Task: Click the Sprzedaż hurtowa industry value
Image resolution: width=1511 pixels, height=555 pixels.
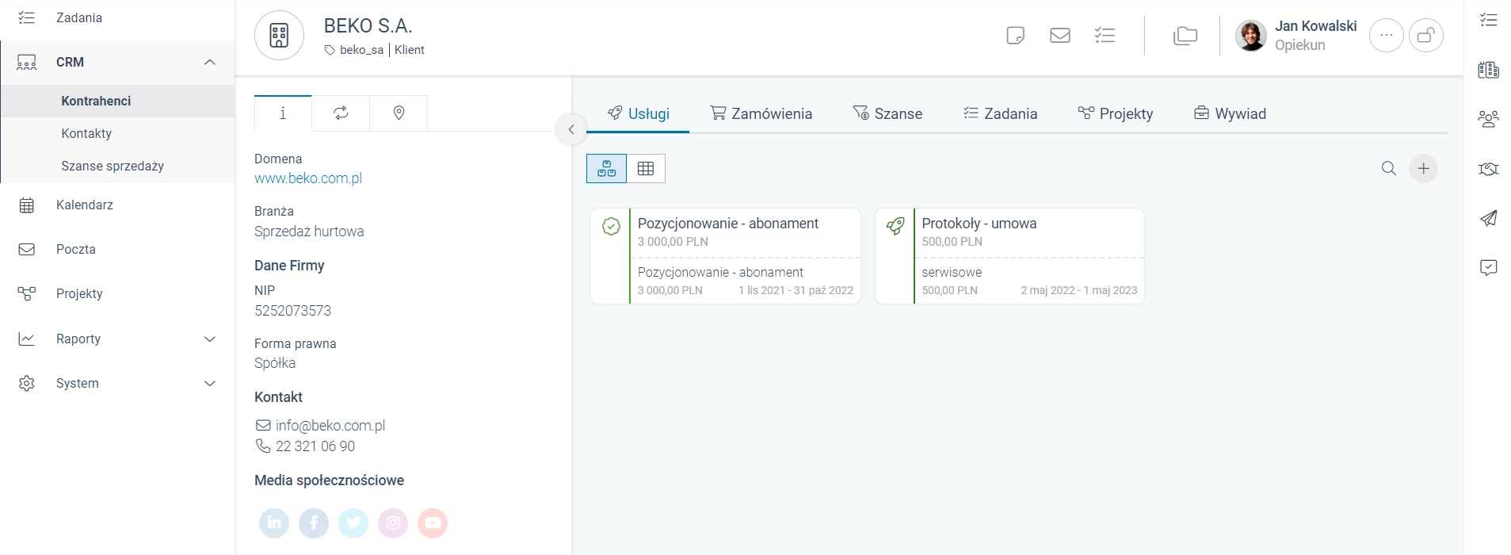Action: [309, 232]
